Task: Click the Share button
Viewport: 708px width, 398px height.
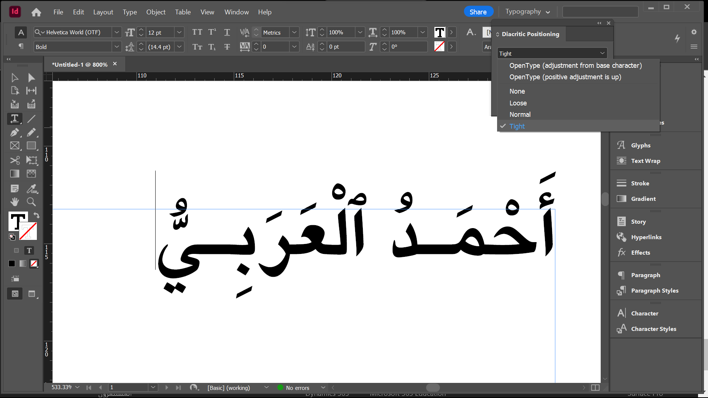Action: (478, 12)
